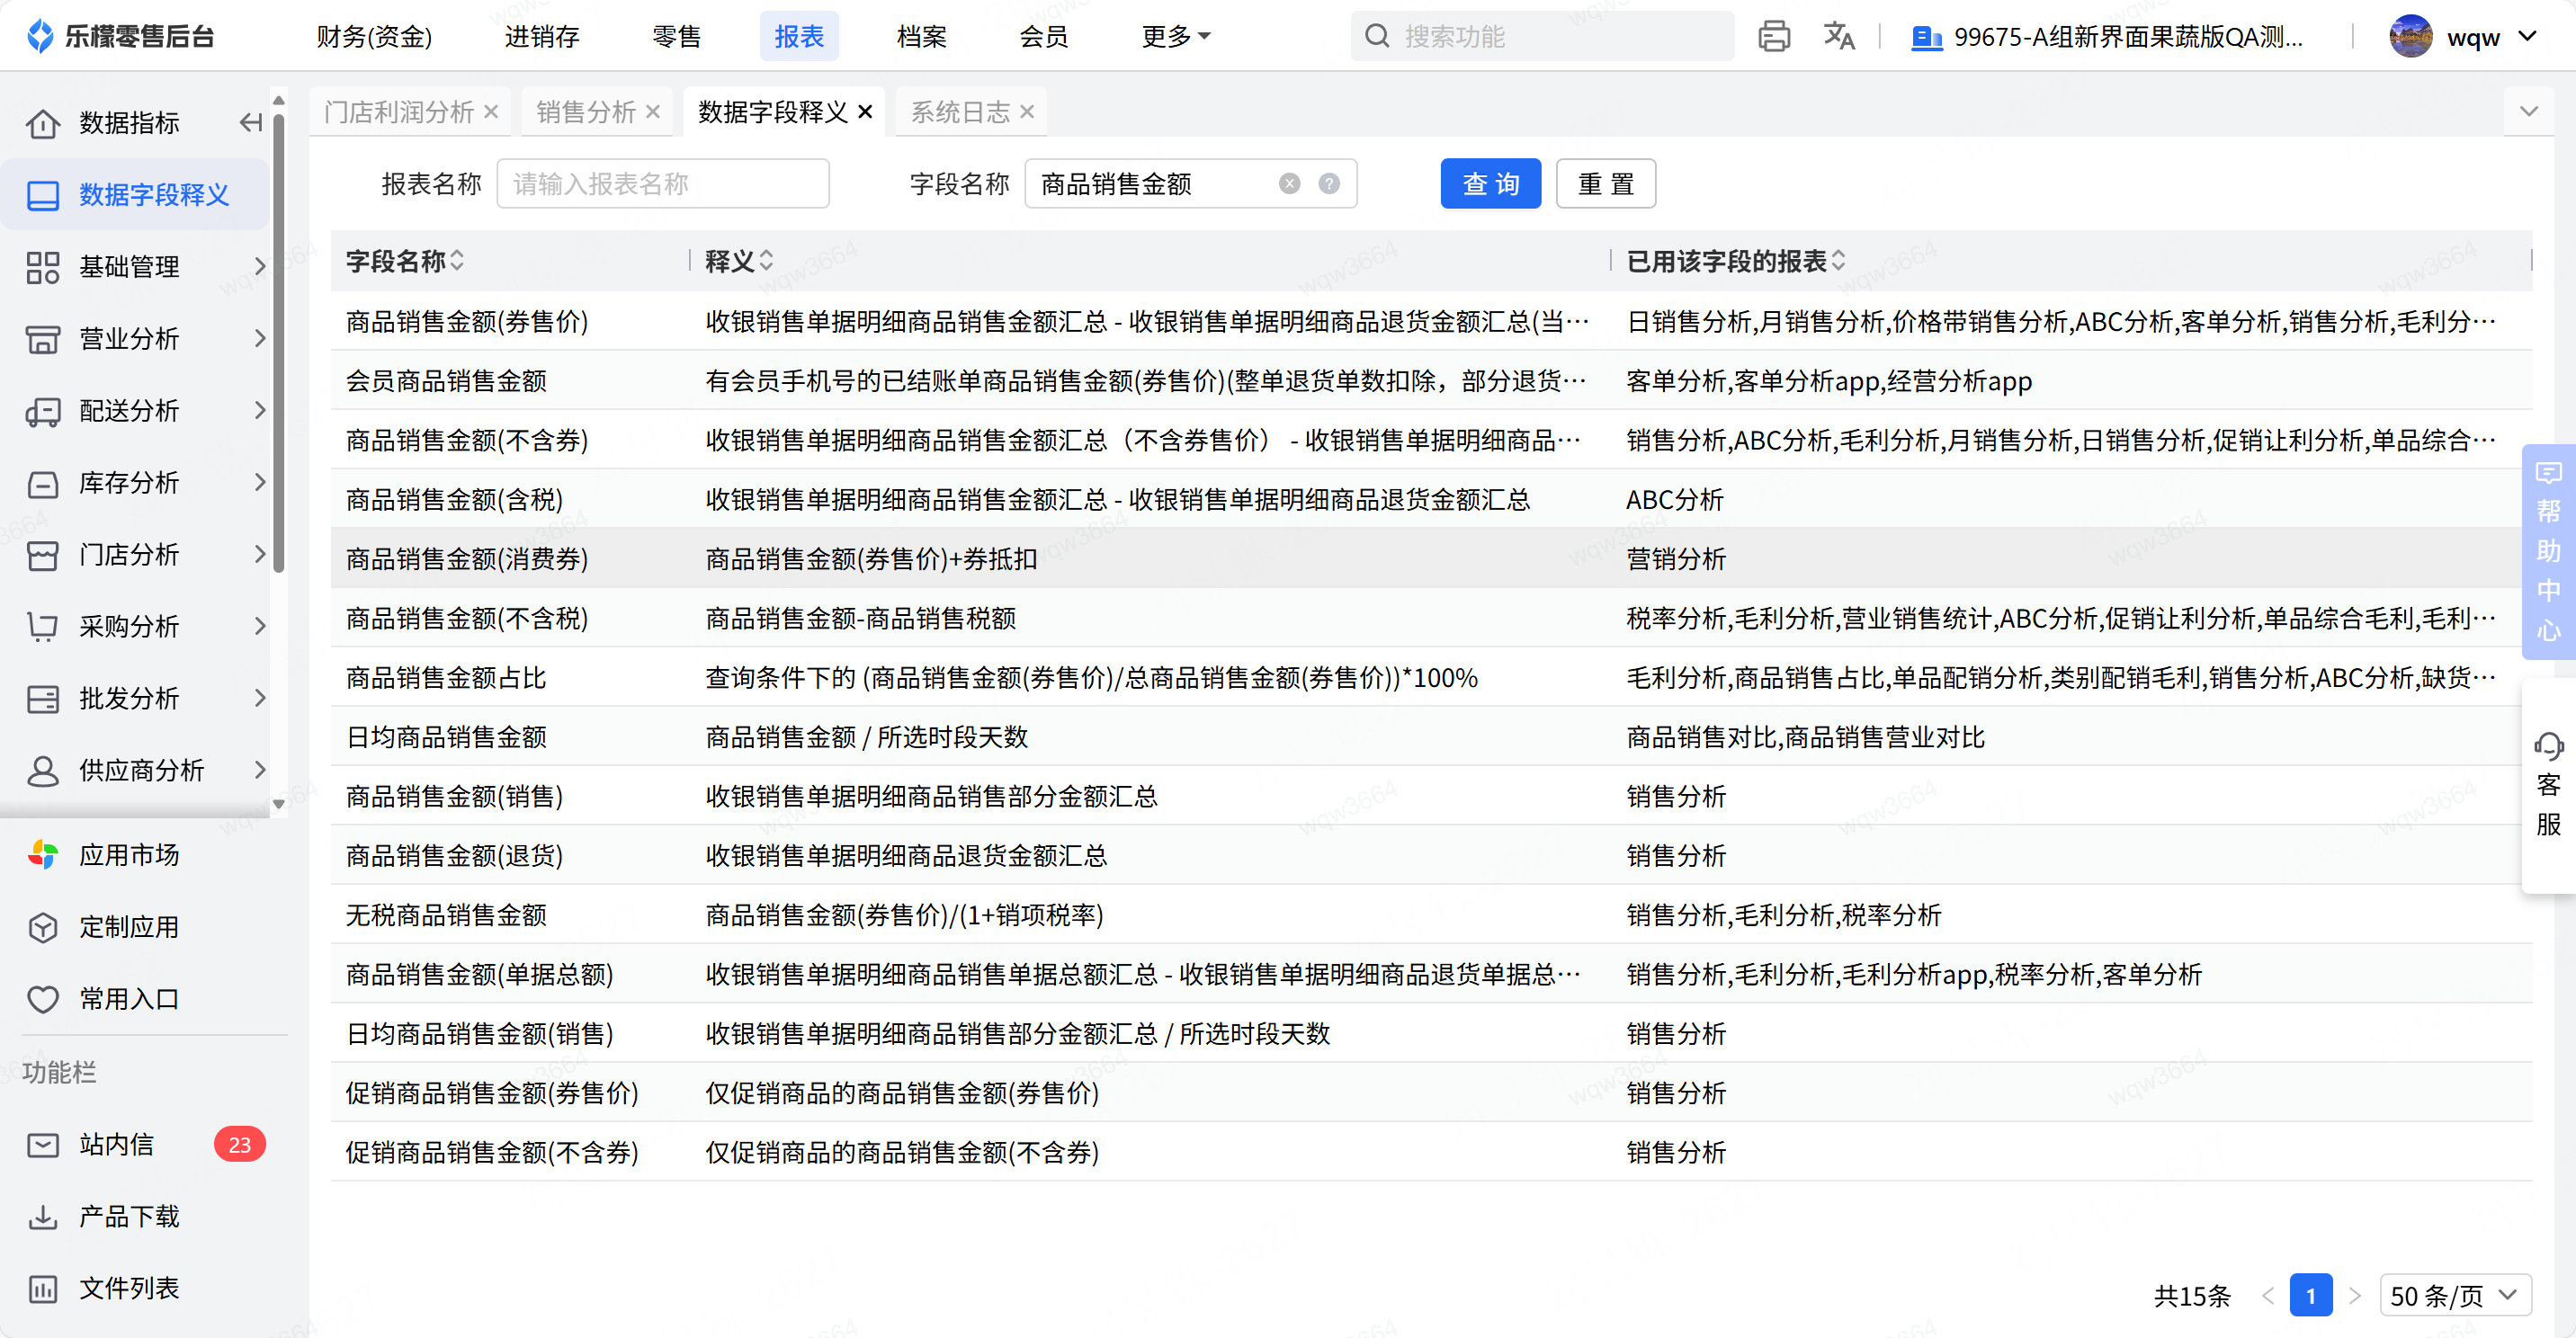Image resolution: width=2576 pixels, height=1338 pixels.
Task: Sort by 字段名称 column
Action: [x=457, y=261]
